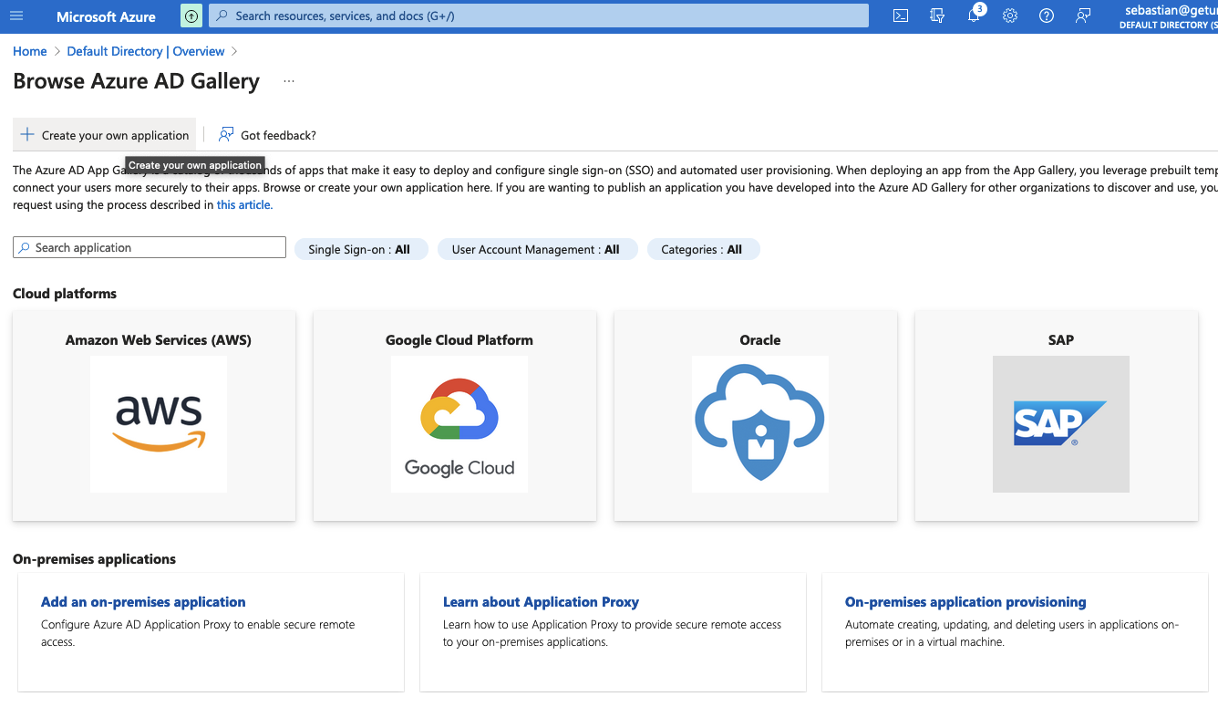Go to the Home breadcrumb
The image size is (1218, 707).
point(30,51)
